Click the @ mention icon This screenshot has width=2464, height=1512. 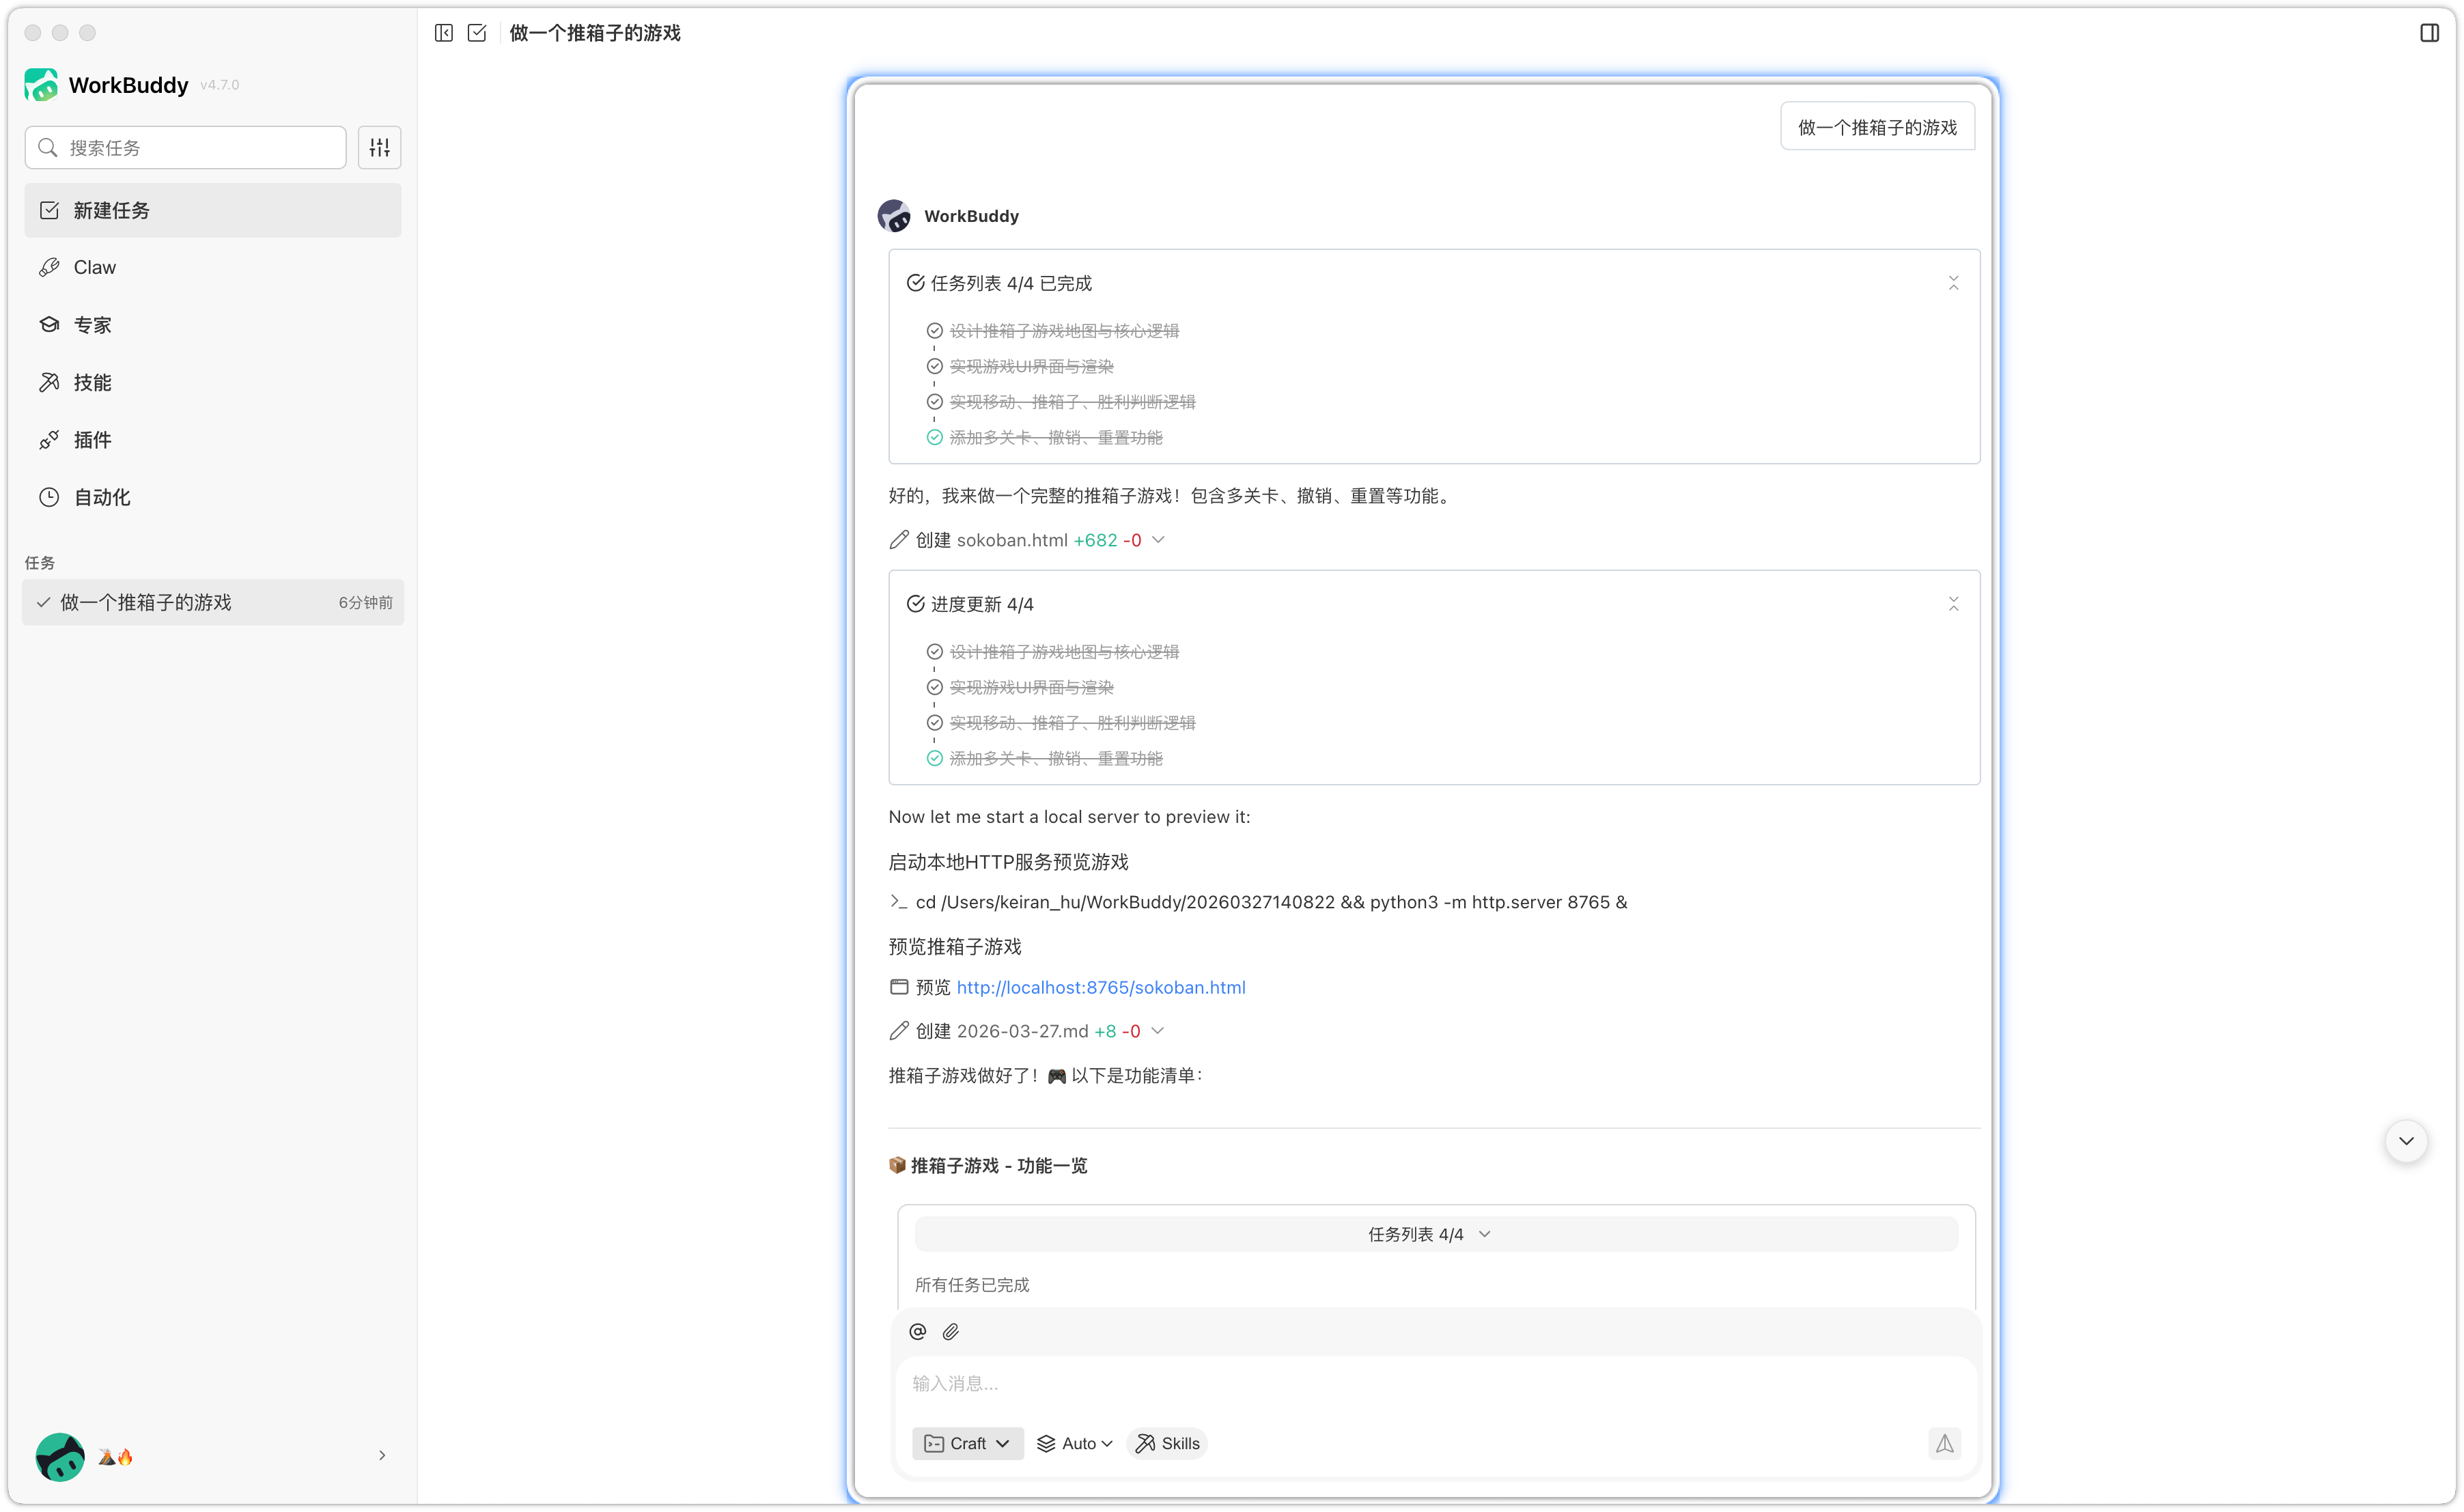[x=917, y=1331]
